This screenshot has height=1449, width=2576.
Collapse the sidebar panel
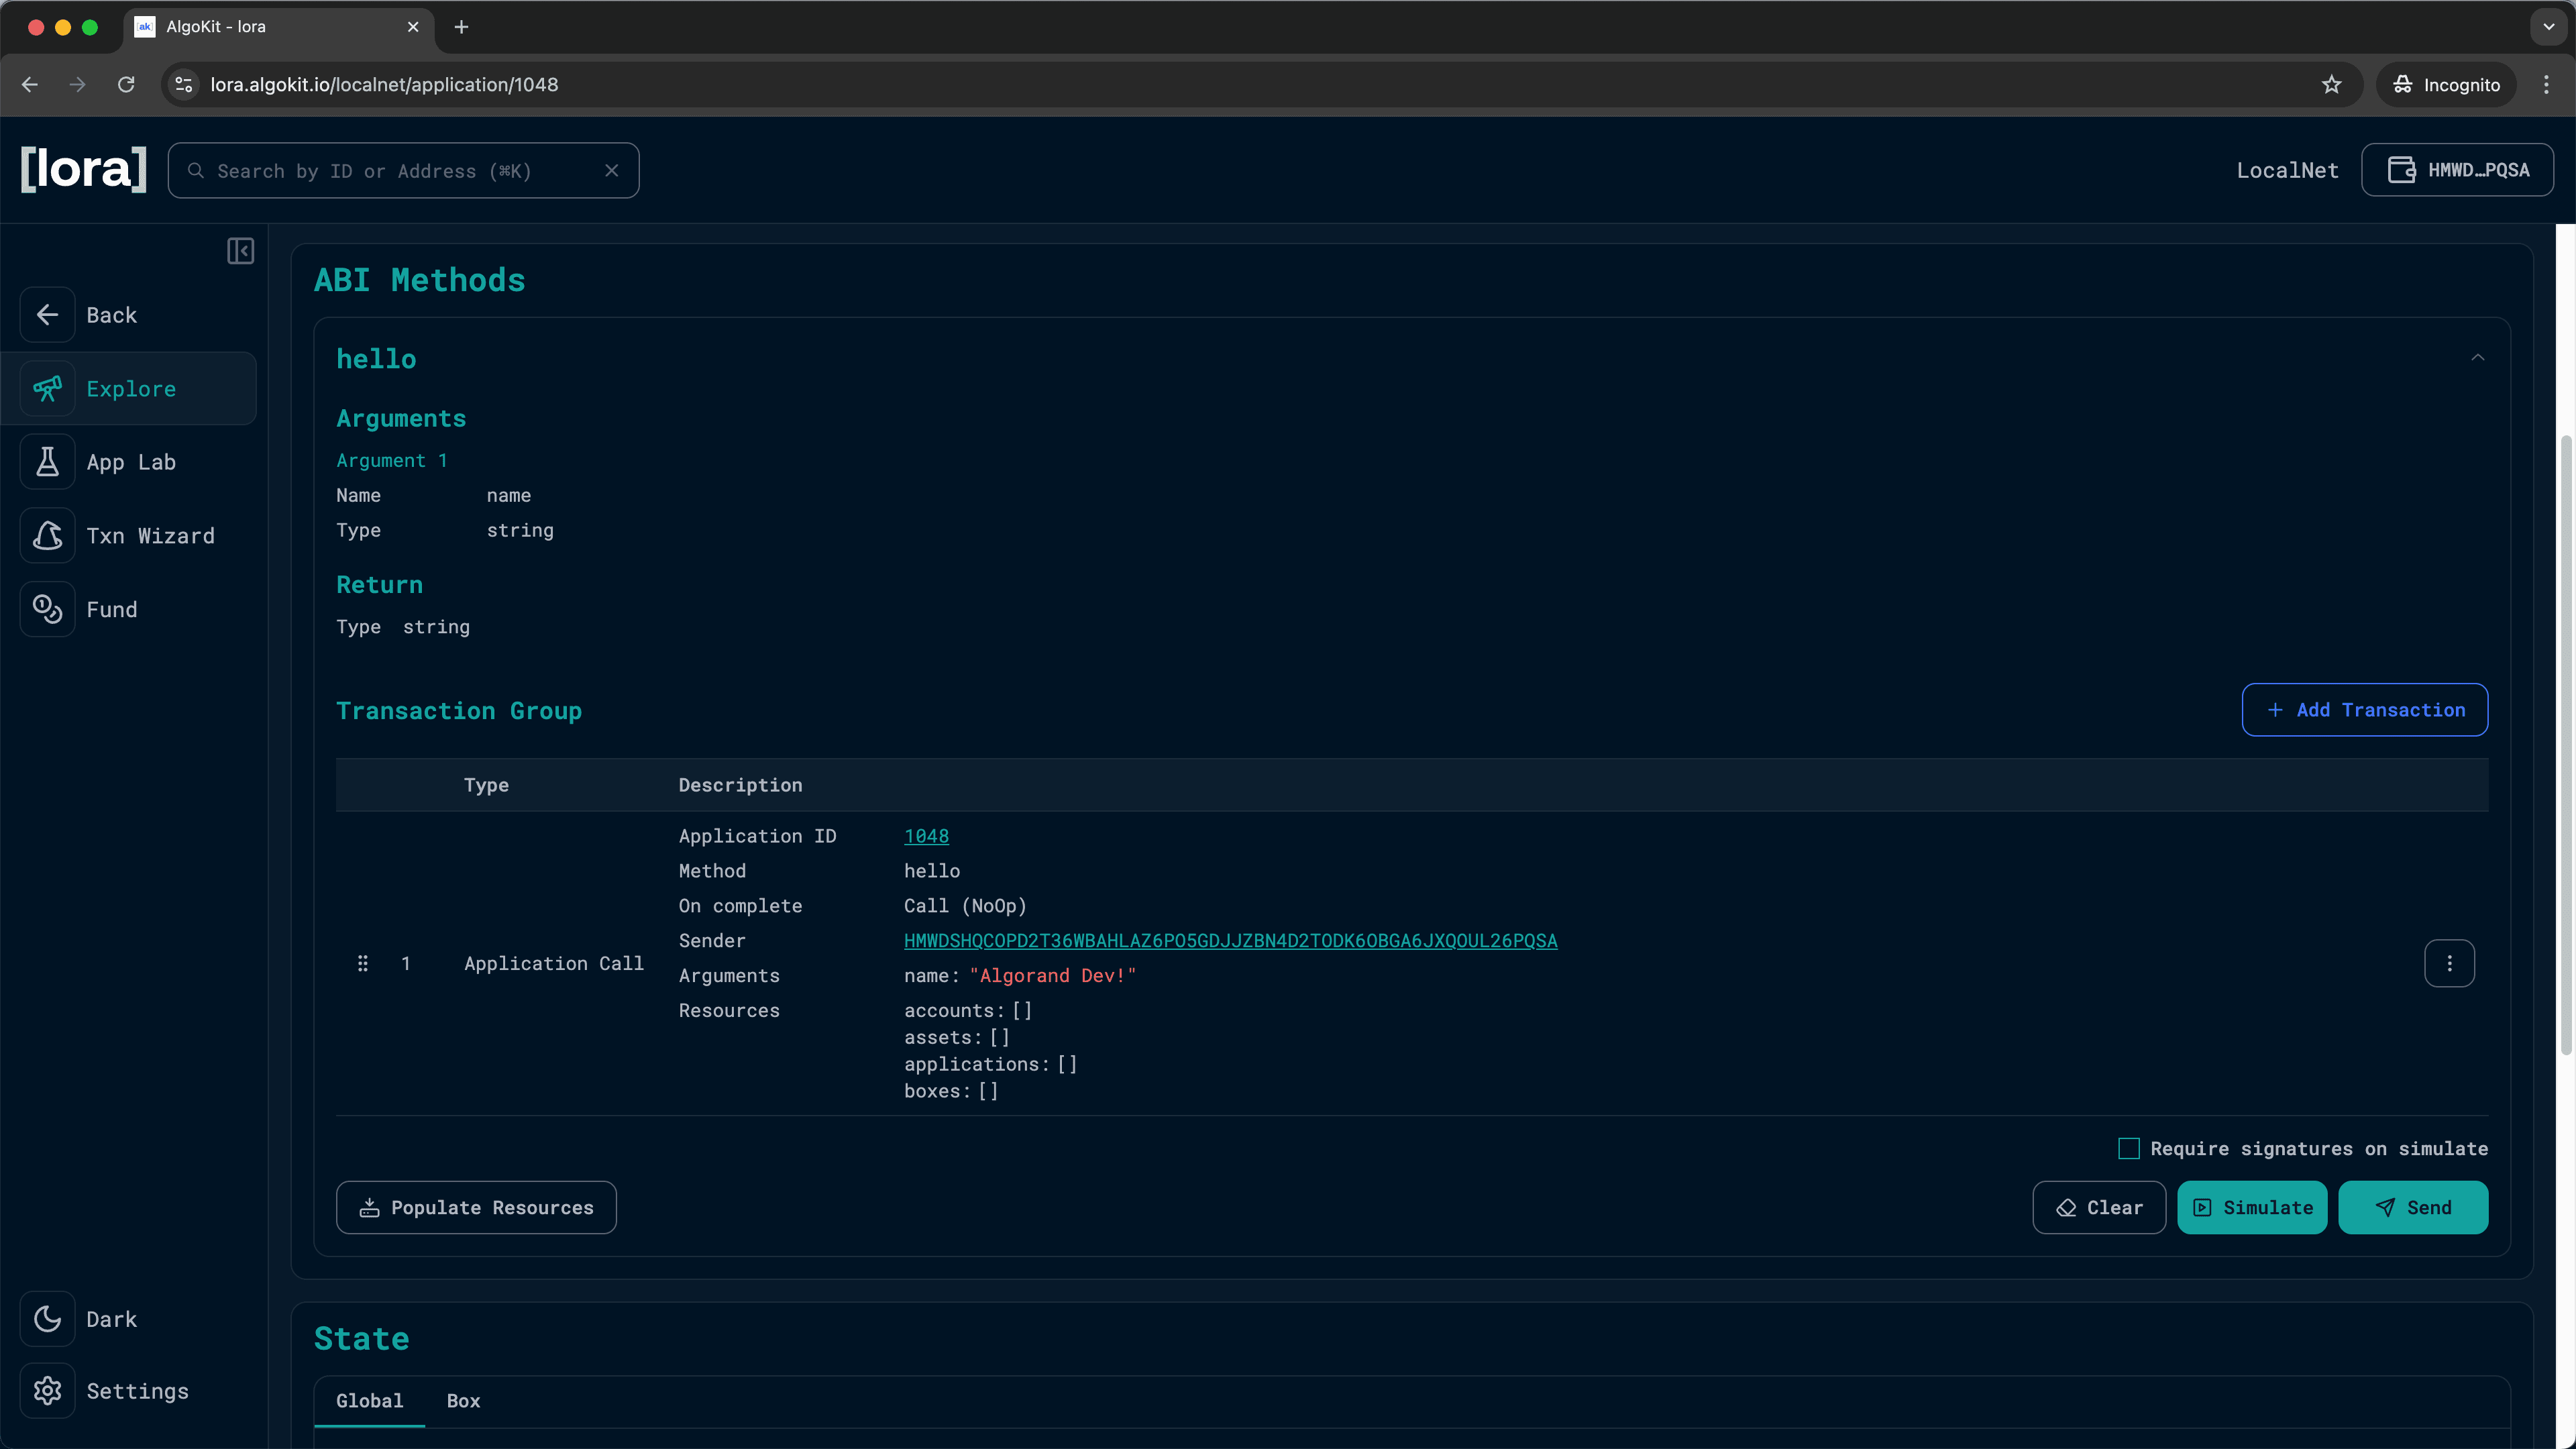point(240,251)
